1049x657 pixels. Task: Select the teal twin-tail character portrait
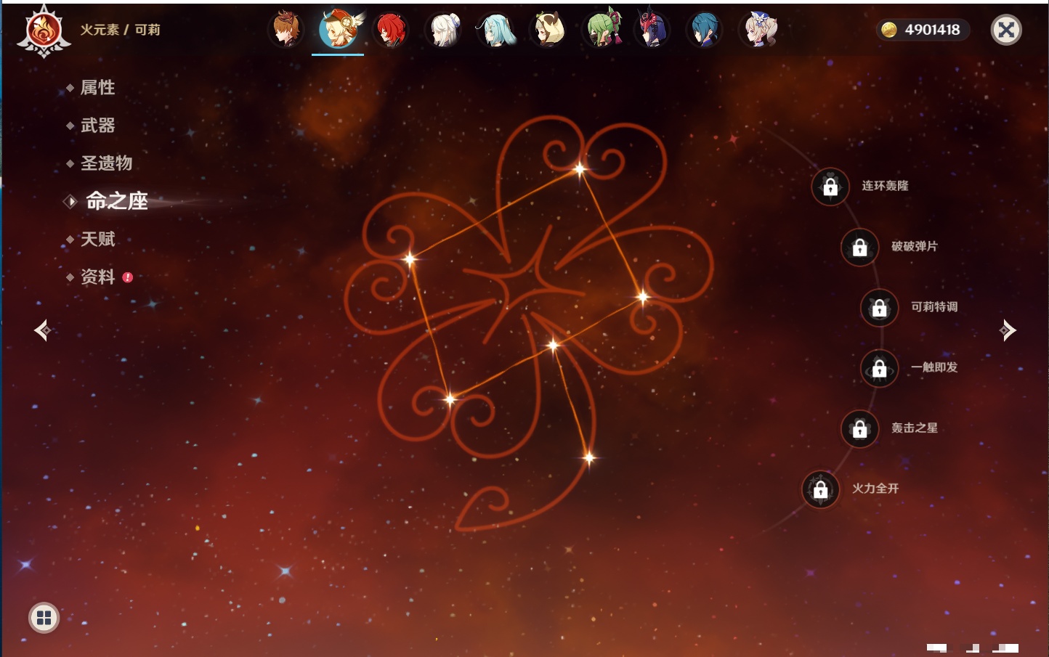click(496, 30)
